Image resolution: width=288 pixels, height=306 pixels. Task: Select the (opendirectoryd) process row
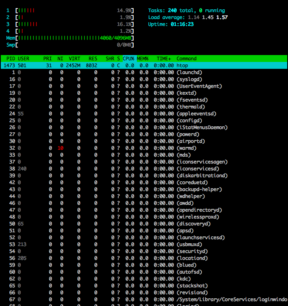click(x=144, y=210)
